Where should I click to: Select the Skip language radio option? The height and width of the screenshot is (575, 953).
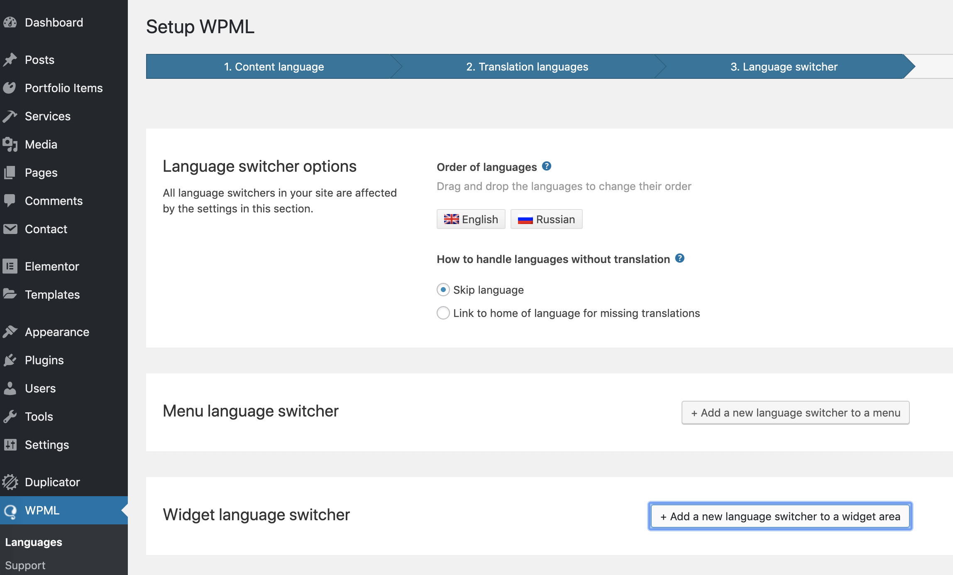point(443,290)
